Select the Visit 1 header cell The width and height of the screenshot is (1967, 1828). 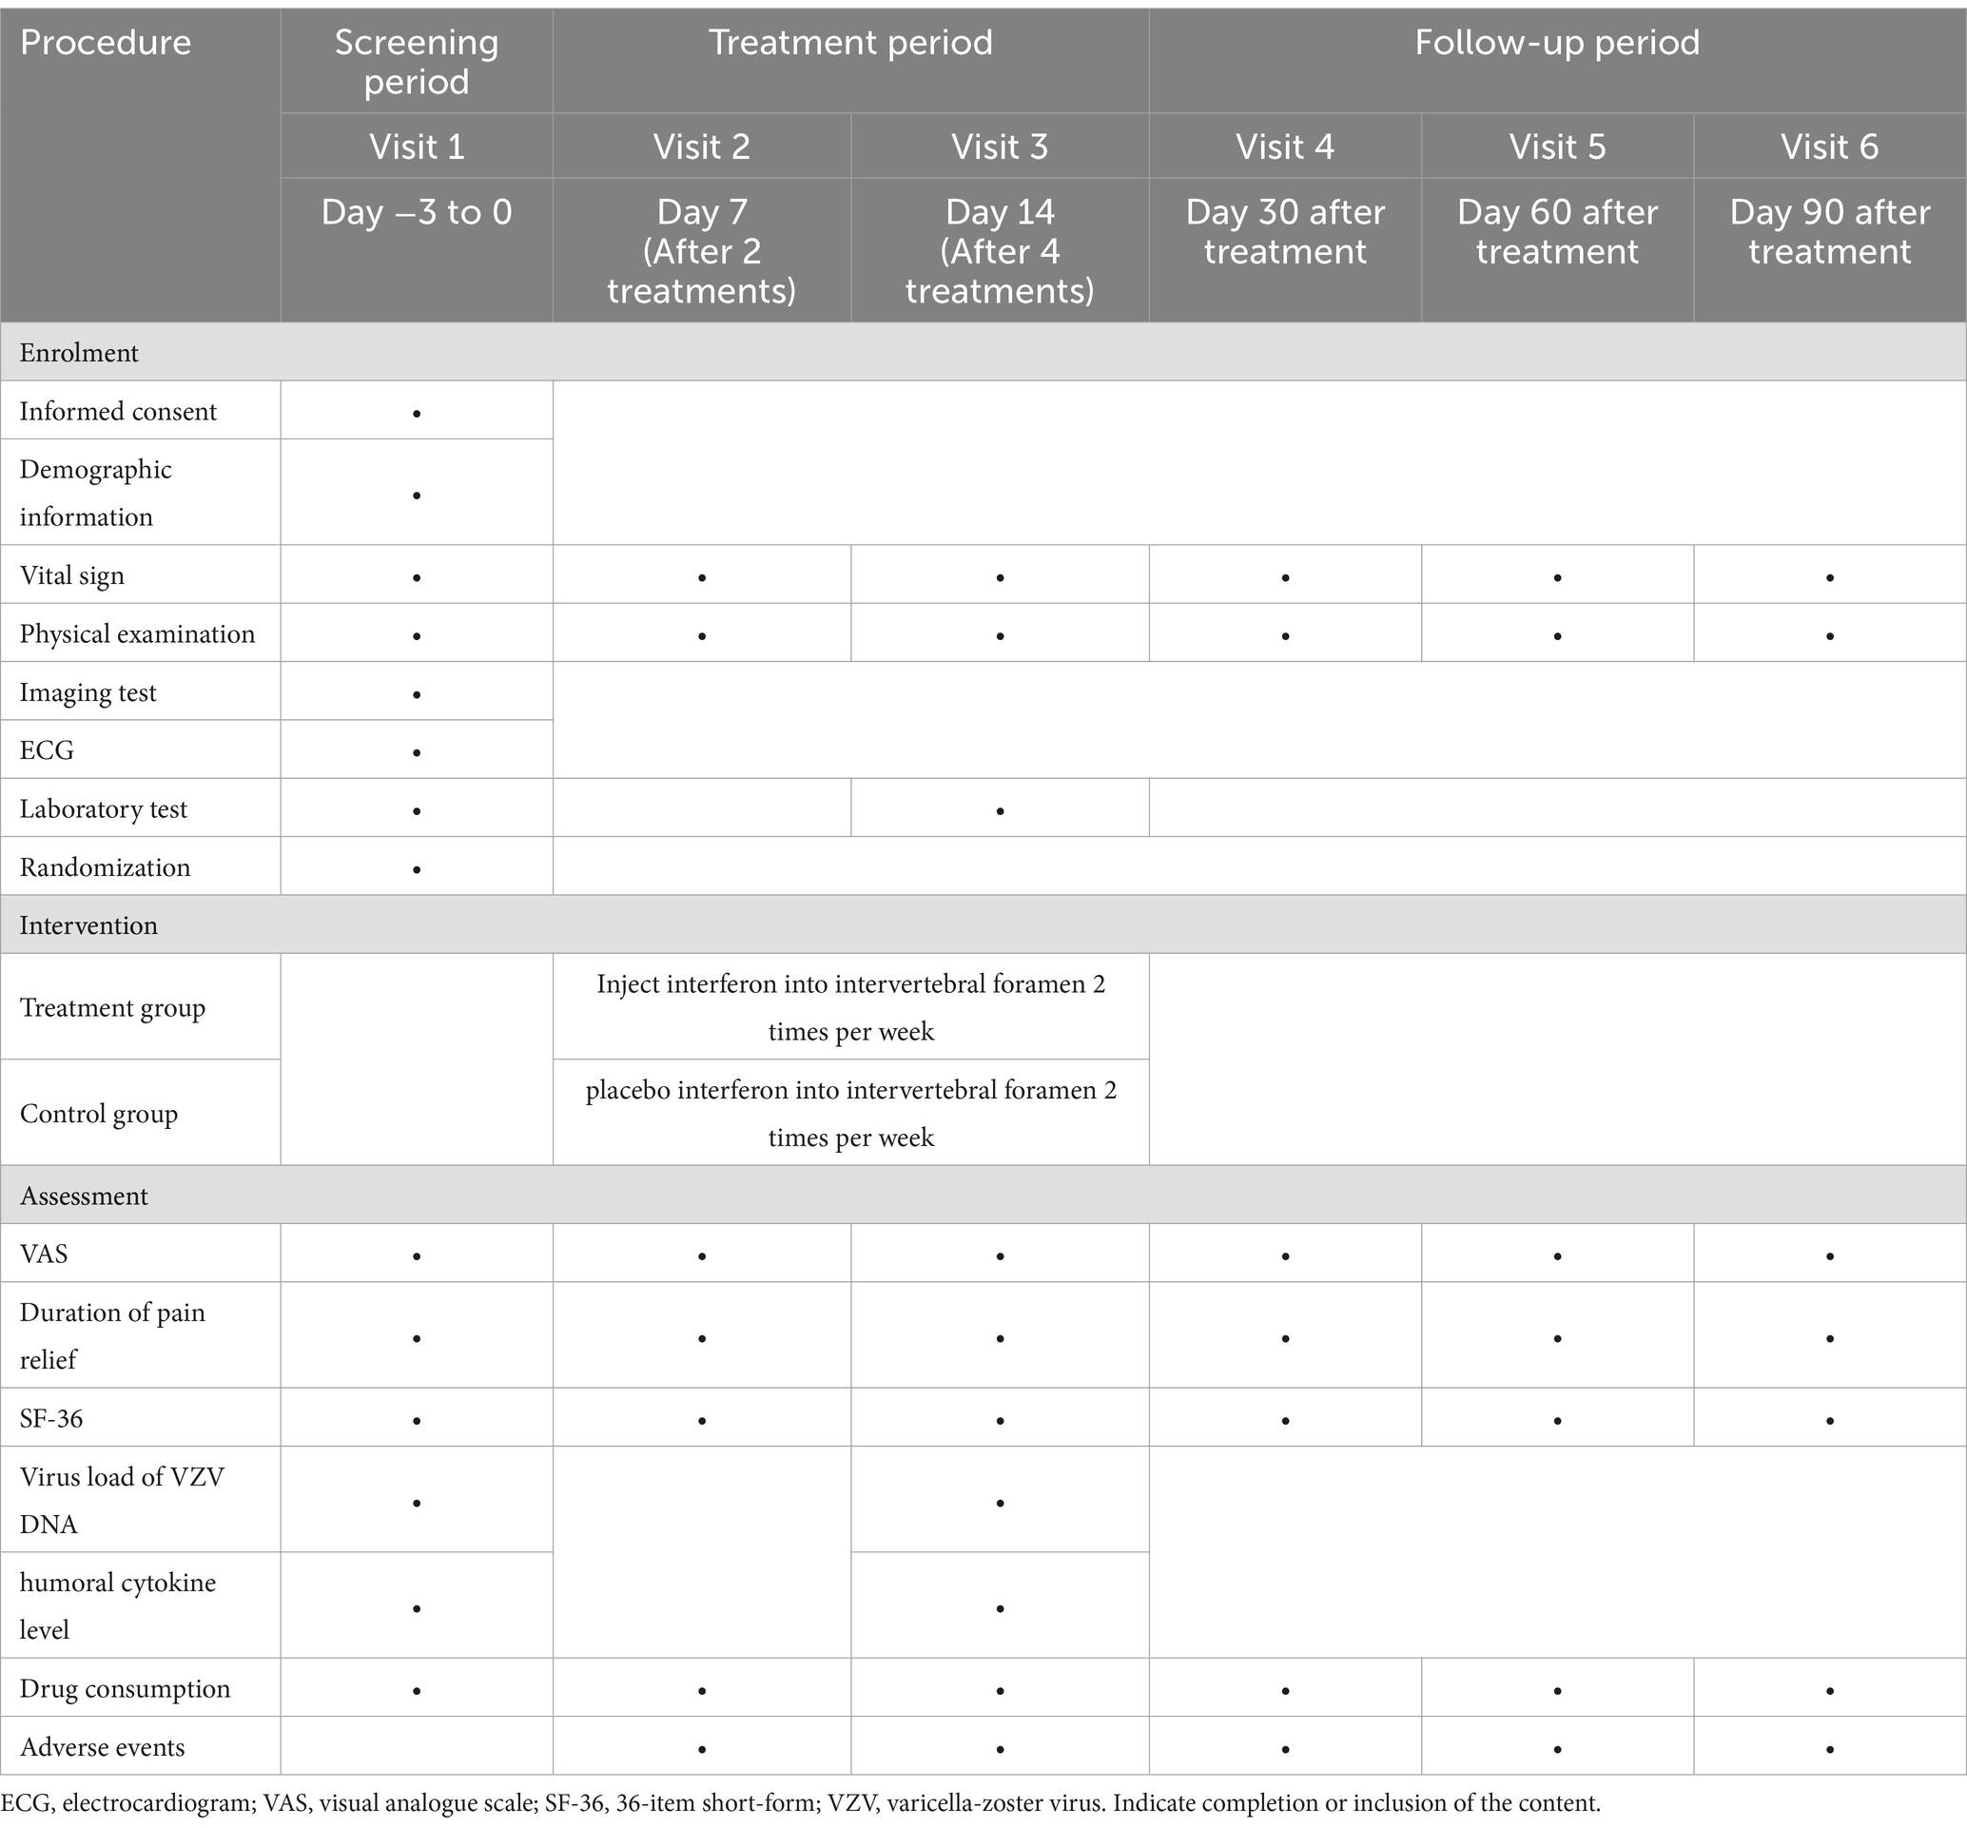(417, 146)
